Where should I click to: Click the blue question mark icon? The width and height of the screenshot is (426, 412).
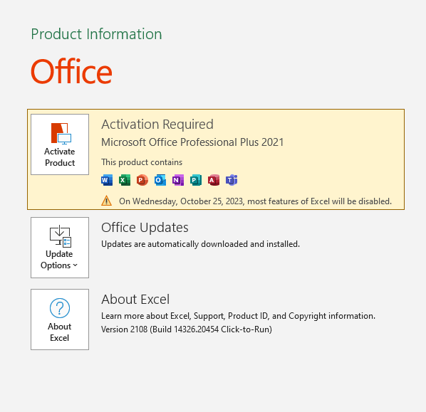(x=60, y=308)
